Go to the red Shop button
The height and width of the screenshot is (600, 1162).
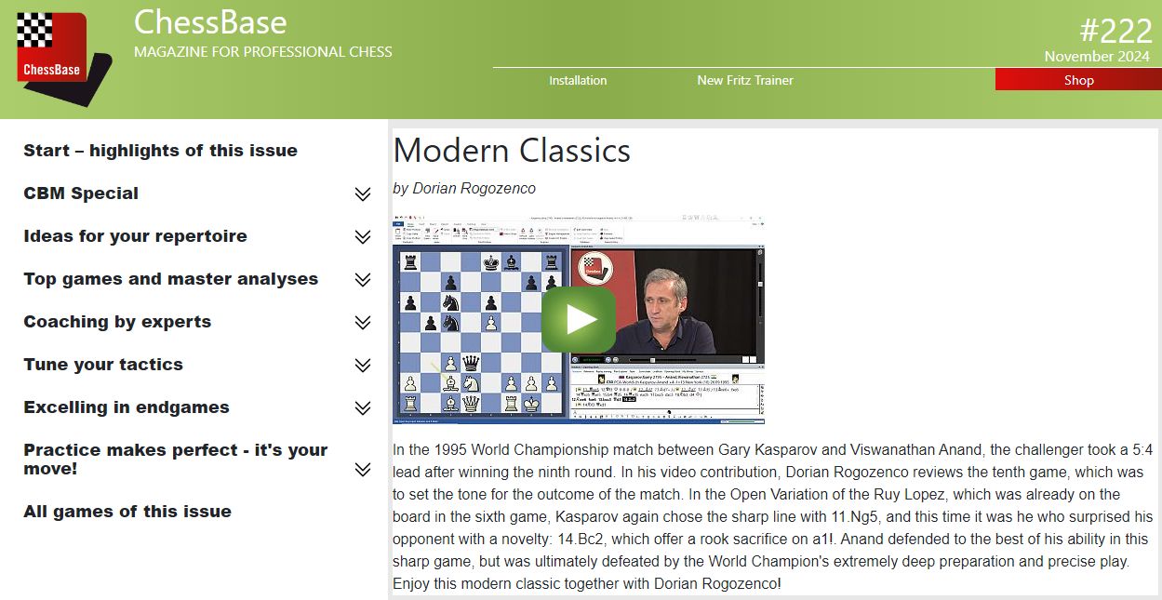pyautogui.click(x=1078, y=80)
